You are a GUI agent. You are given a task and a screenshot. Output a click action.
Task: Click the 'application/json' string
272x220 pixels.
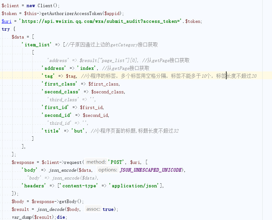[134, 186]
